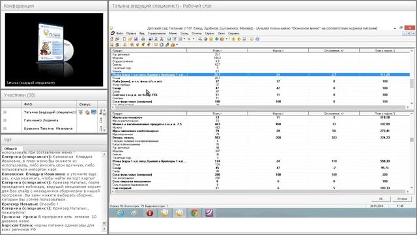Open the Opera browser from the taskbar
The image size is (417, 235).
pos(150,213)
